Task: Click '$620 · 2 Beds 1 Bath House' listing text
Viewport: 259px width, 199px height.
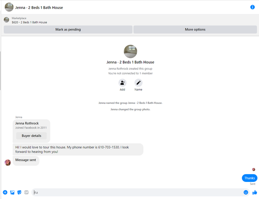Action: [30, 22]
